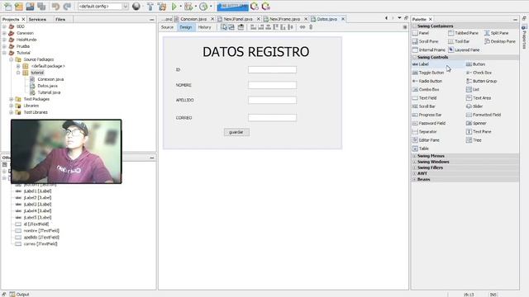Click the Open Project toolbar icon
This screenshot has height=297, width=529.
[30, 6]
